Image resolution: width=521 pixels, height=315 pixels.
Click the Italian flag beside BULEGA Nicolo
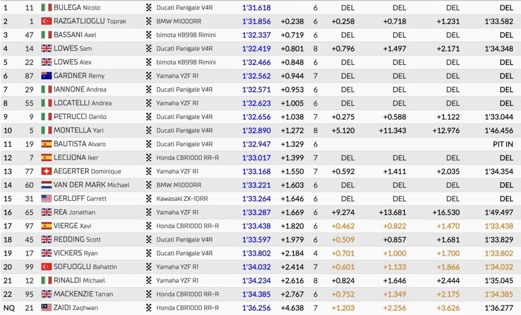(46, 7)
